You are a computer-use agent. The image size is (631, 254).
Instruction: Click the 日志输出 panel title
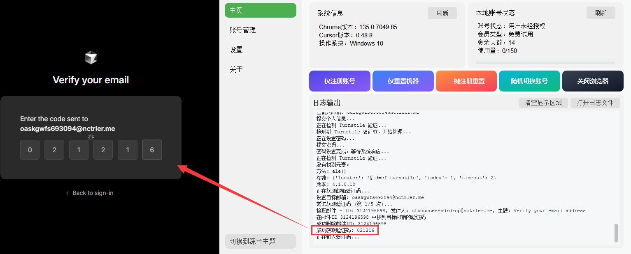[x=327, y=103]
